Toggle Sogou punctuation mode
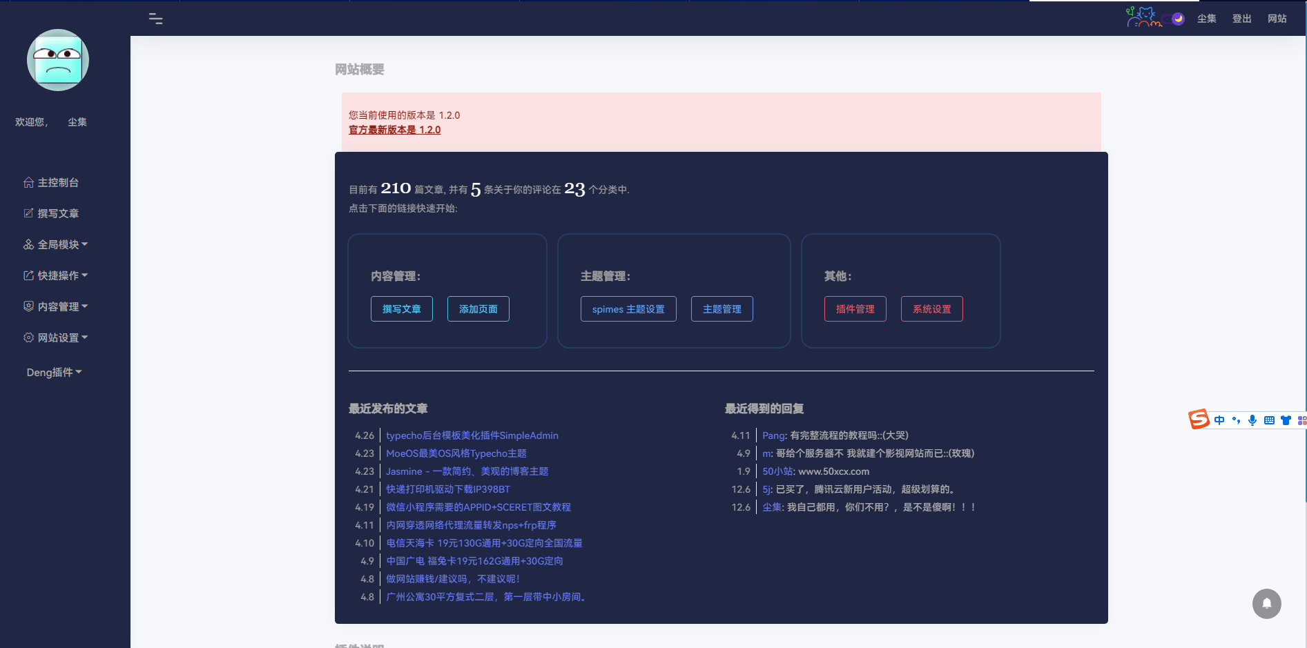Viewport: 1307px width, 648px height. point(1236,420)
